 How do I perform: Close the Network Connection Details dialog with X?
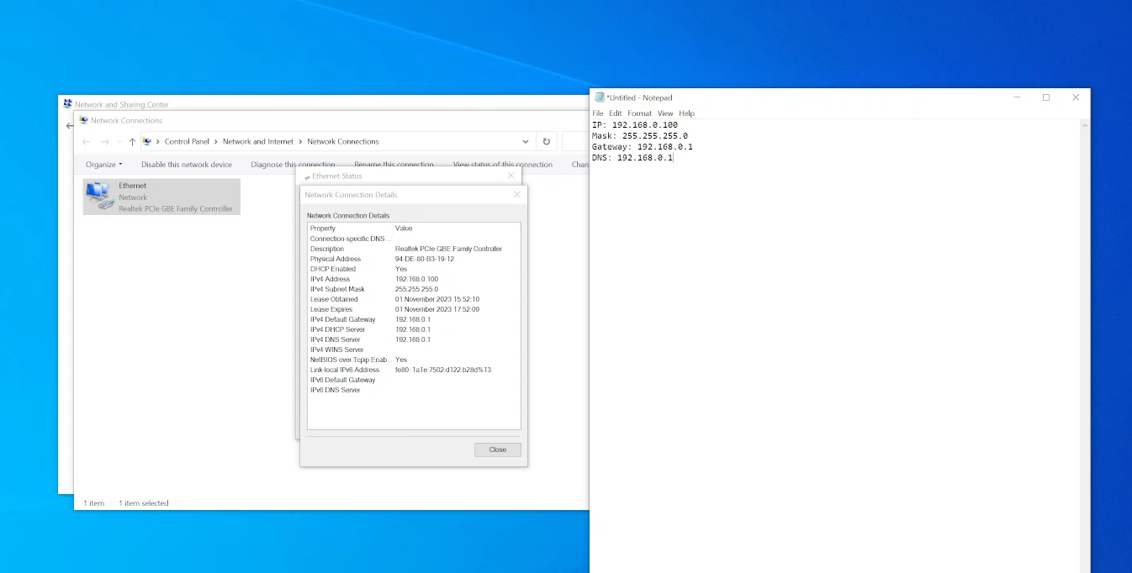coord(516,194)
